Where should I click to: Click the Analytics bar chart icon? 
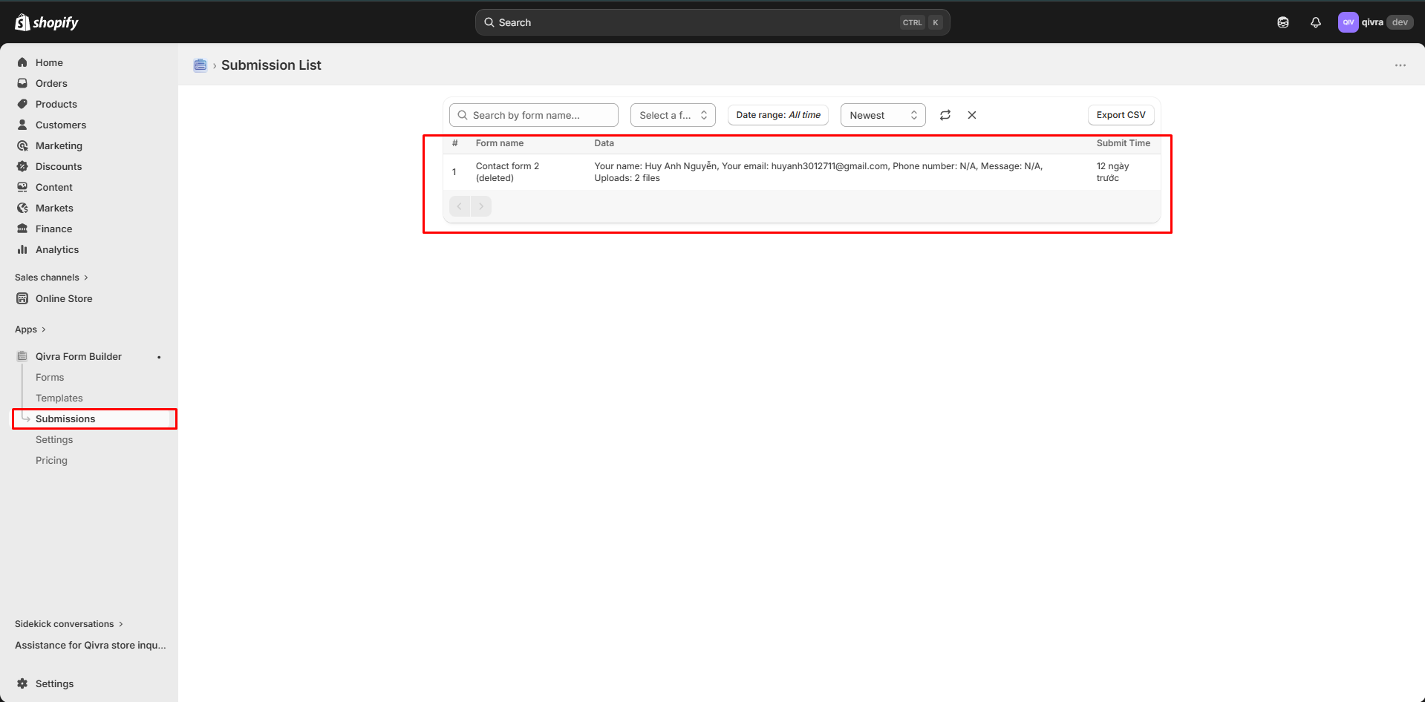22,249
